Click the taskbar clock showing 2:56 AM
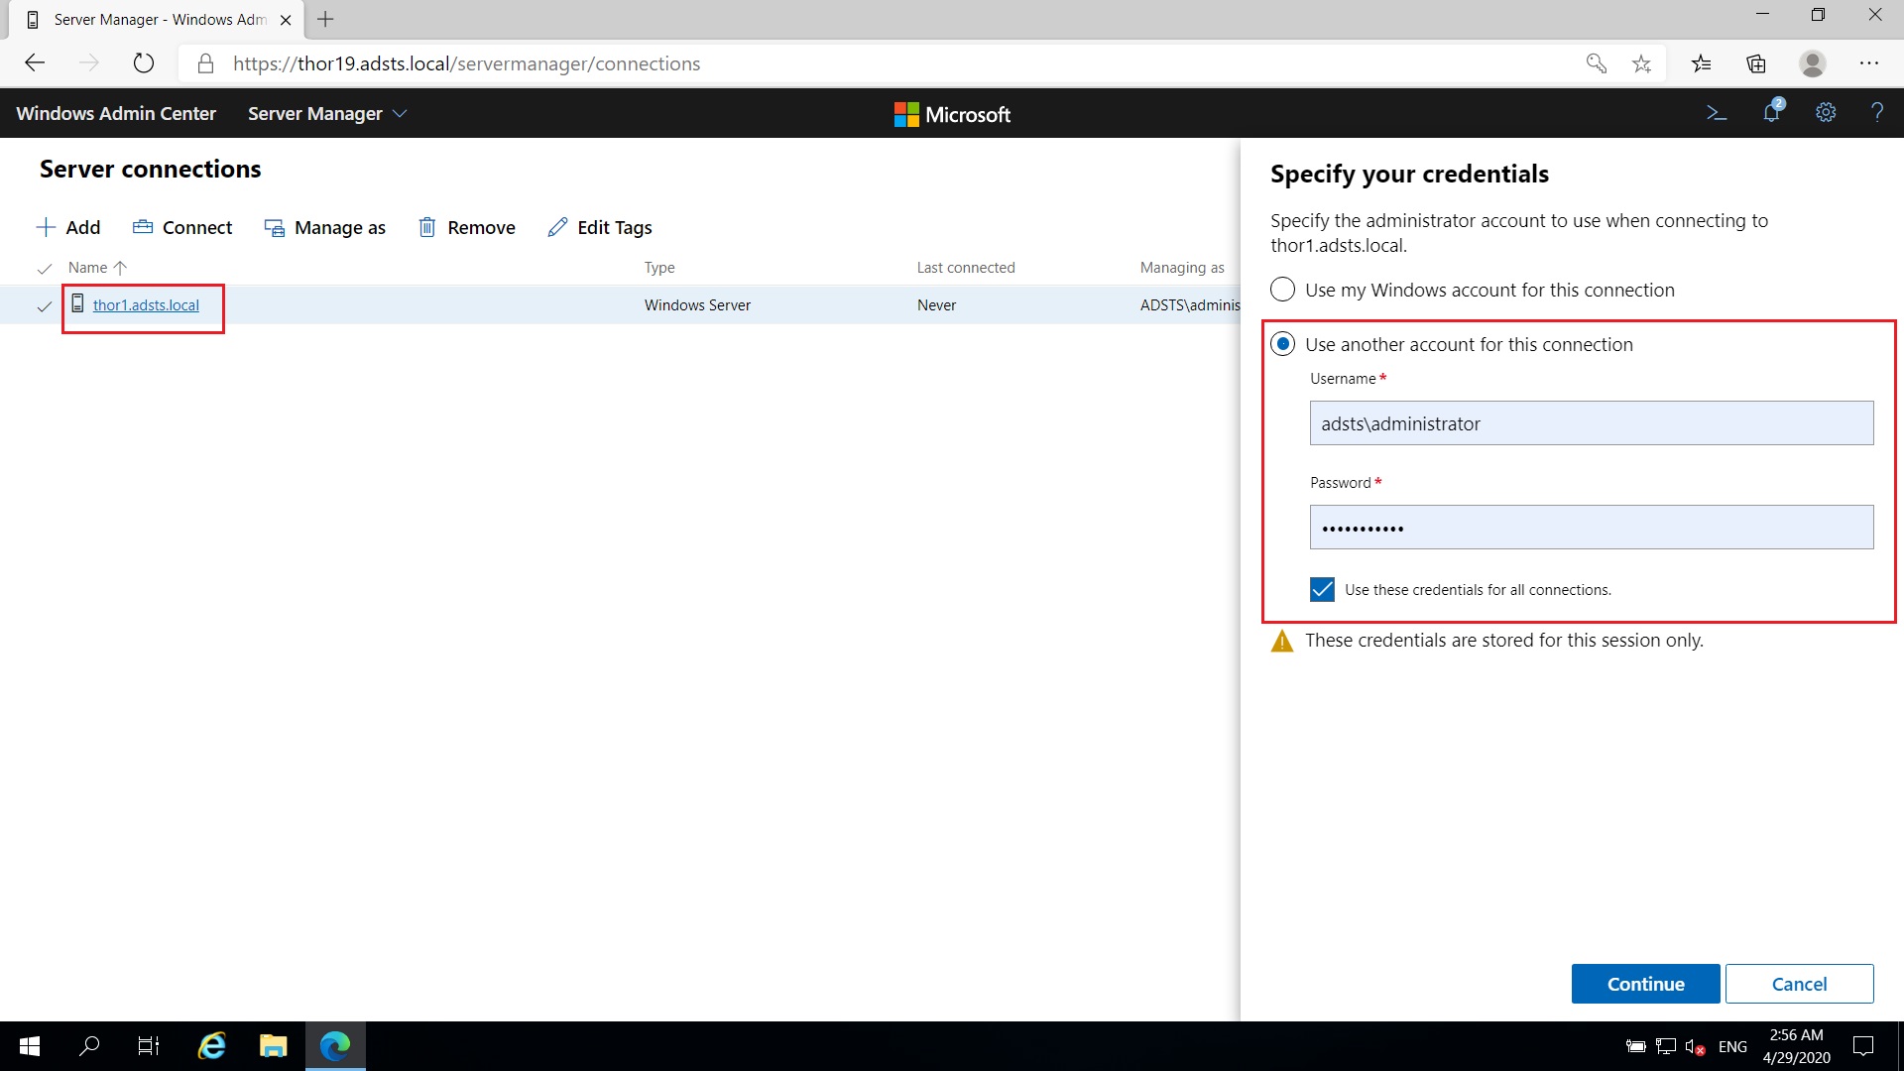Screen dimensions: 1904x1071 tap(1796, 1046)
